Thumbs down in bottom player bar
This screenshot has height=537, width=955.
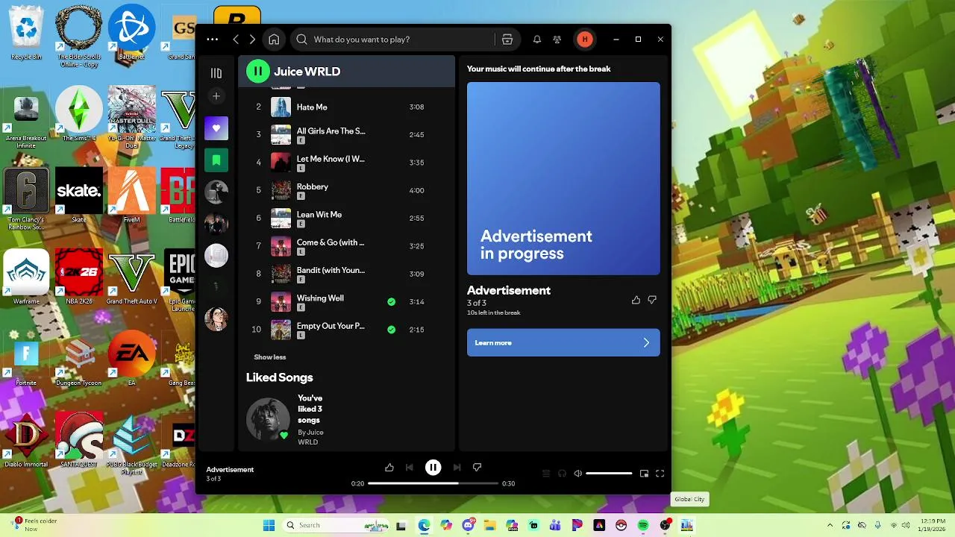tap(477, 468)
